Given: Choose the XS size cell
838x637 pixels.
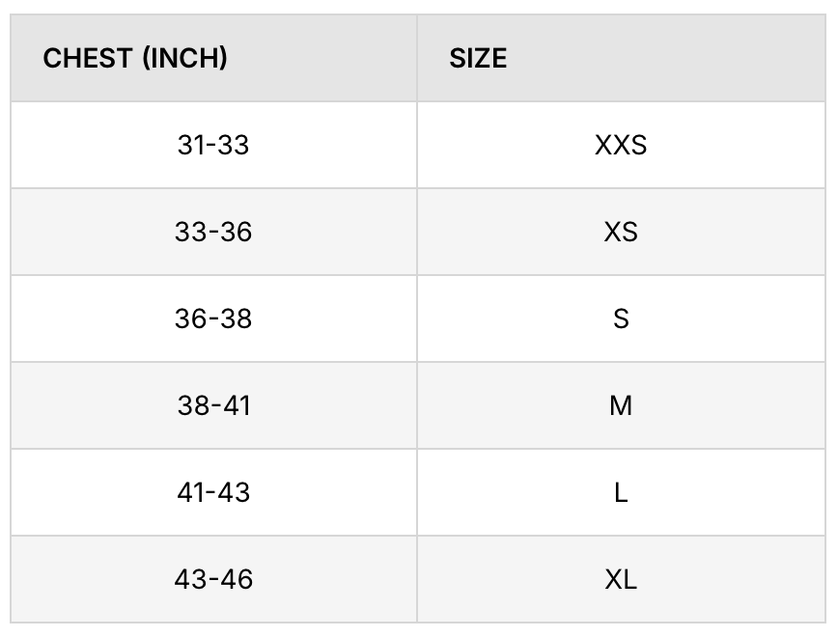Looking at the screenshot, I should [621, 232].
